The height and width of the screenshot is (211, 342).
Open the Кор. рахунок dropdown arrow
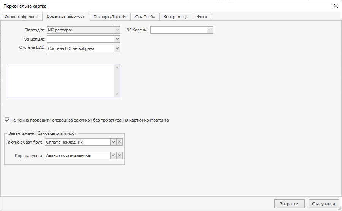coord(113,156)
